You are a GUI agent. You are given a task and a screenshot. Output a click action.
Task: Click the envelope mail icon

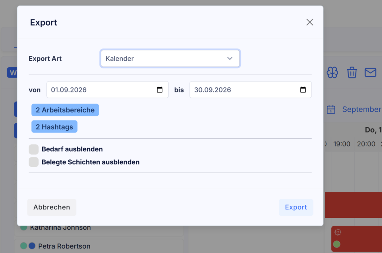pos(370,72)
